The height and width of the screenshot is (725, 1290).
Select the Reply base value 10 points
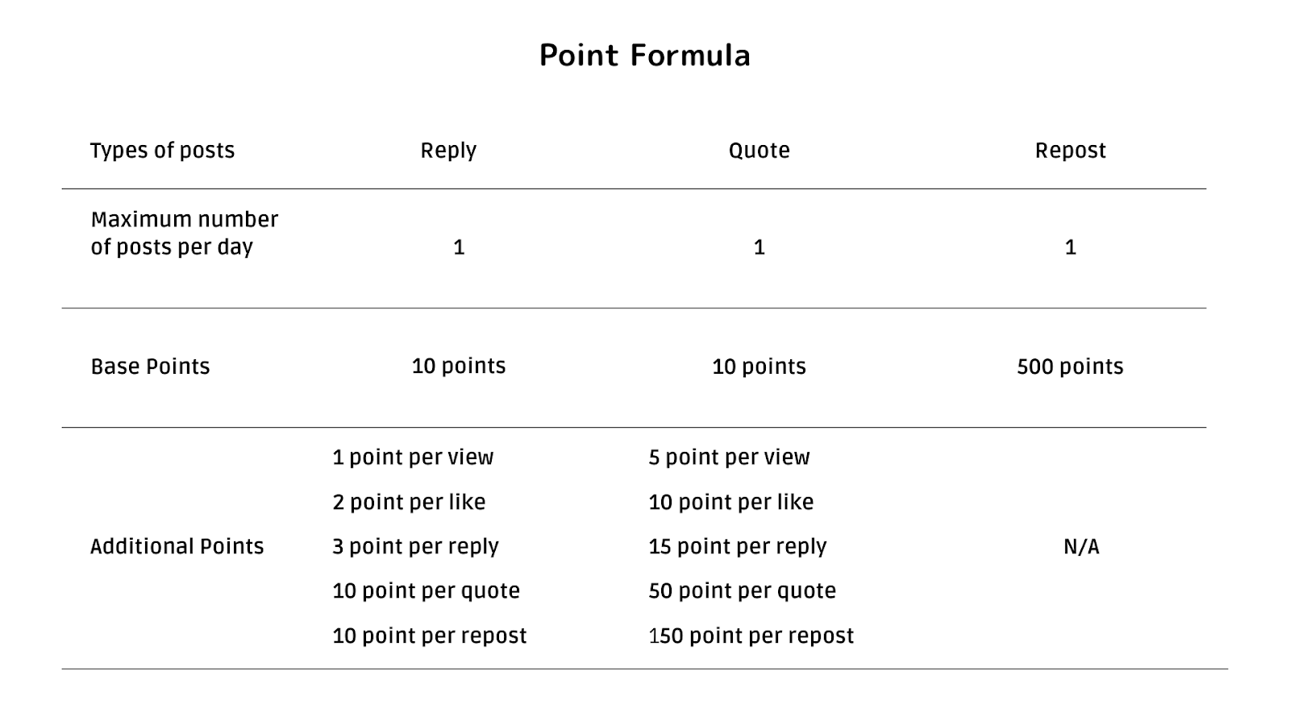tap(458, 366)
